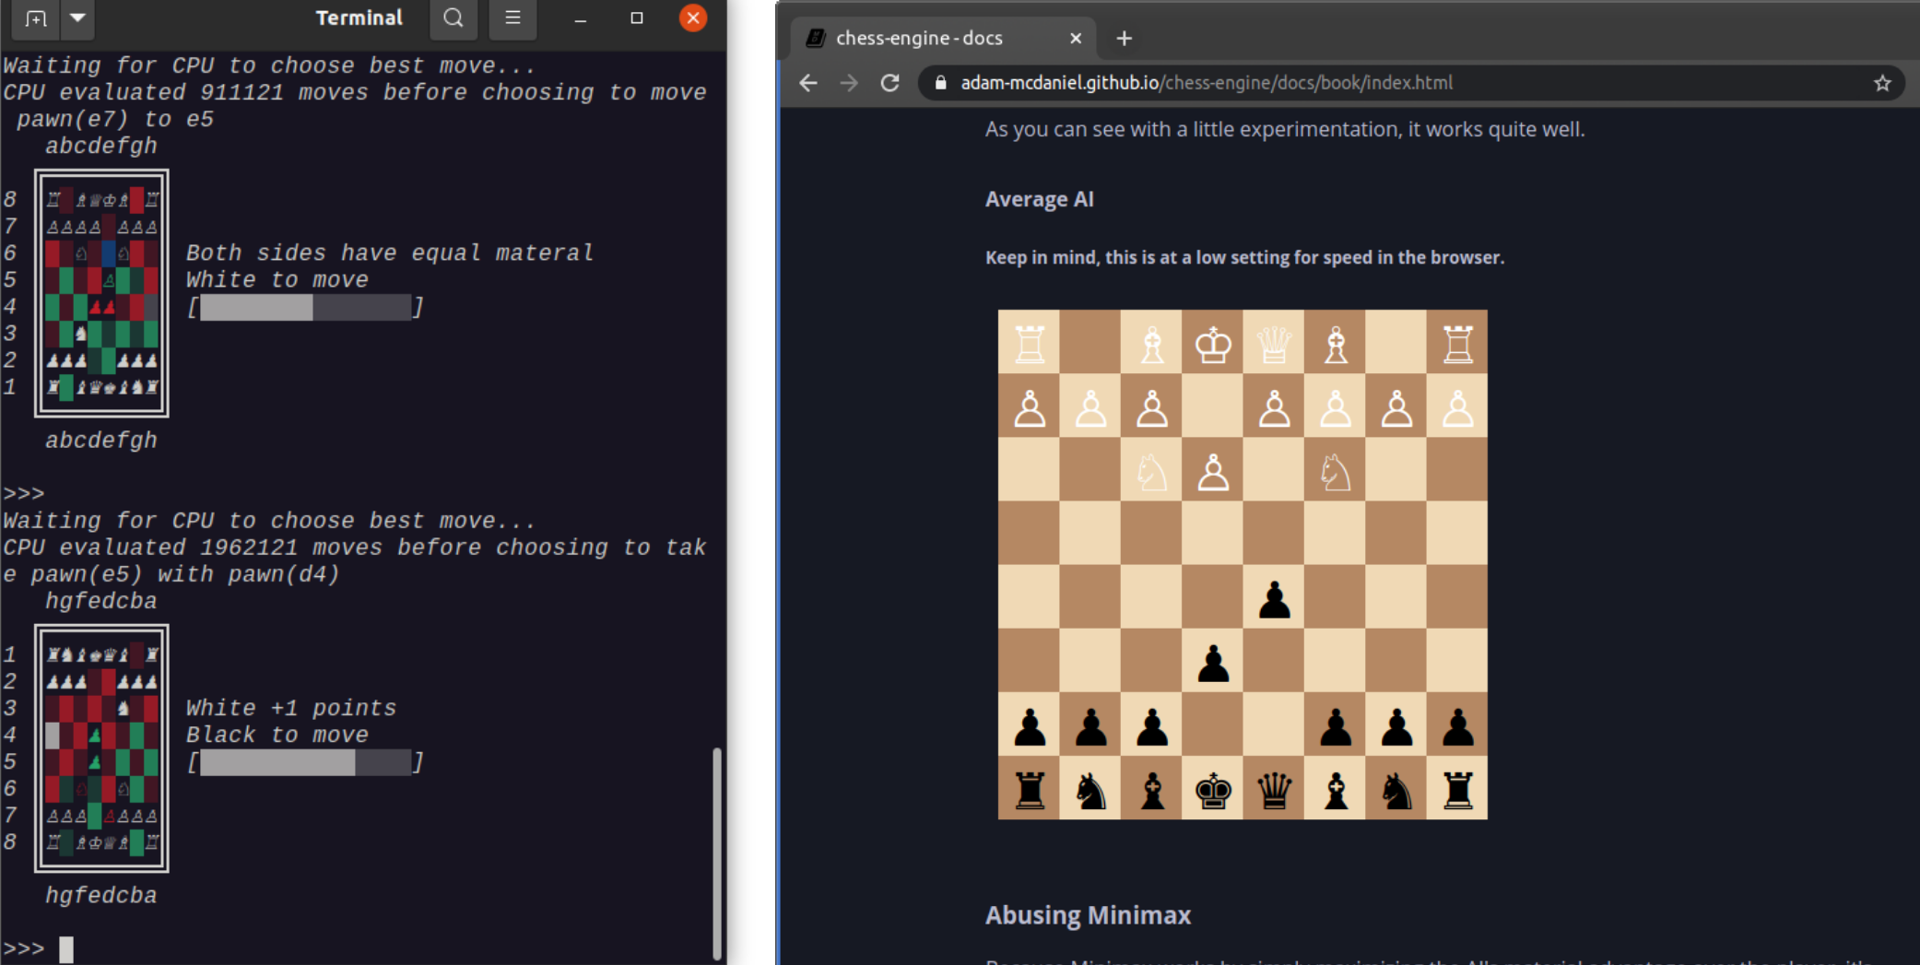Select the white rook in top-left corner

(1030, 345)
